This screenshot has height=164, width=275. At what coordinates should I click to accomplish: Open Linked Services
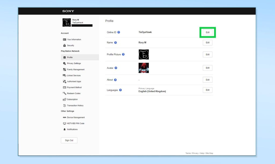(74, 76)
